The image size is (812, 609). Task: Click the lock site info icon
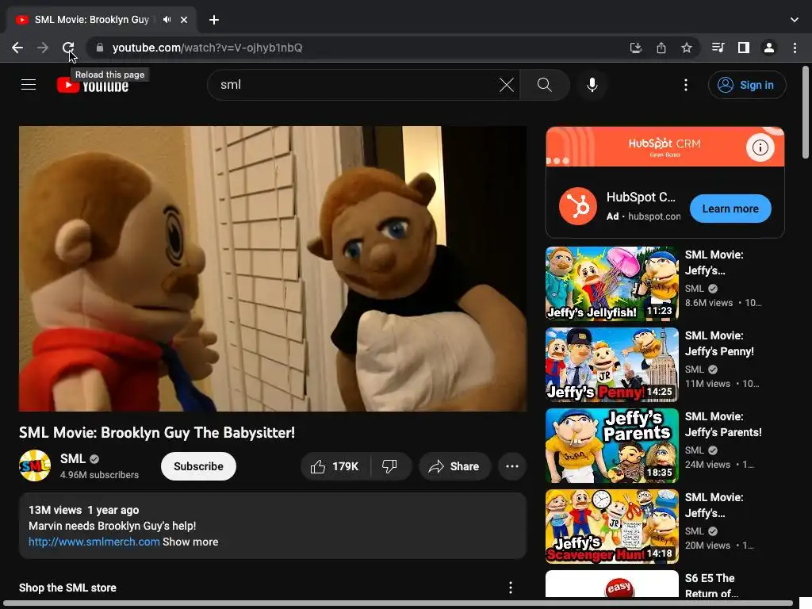pyautogui.click(x=100, y=48)
